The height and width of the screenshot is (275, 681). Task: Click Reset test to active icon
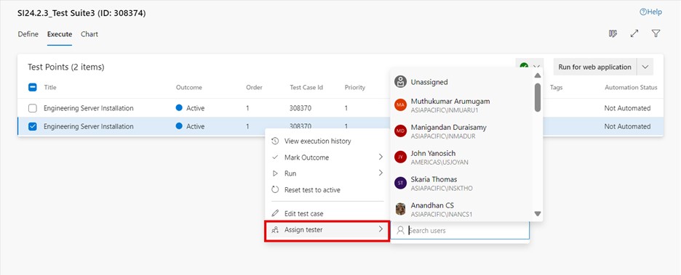pos(275,189)
